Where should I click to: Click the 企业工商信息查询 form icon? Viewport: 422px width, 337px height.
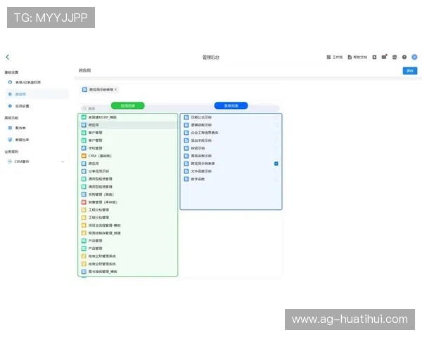[x=186, y=133]
